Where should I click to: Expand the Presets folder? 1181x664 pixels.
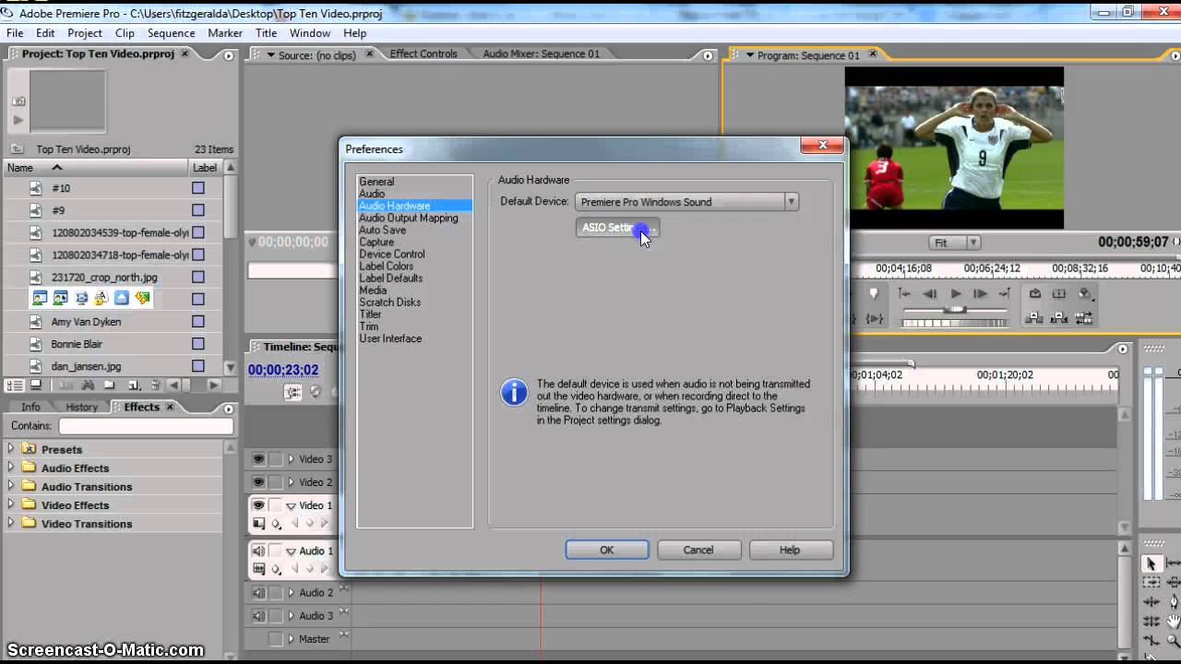click(x=11, y=449)
